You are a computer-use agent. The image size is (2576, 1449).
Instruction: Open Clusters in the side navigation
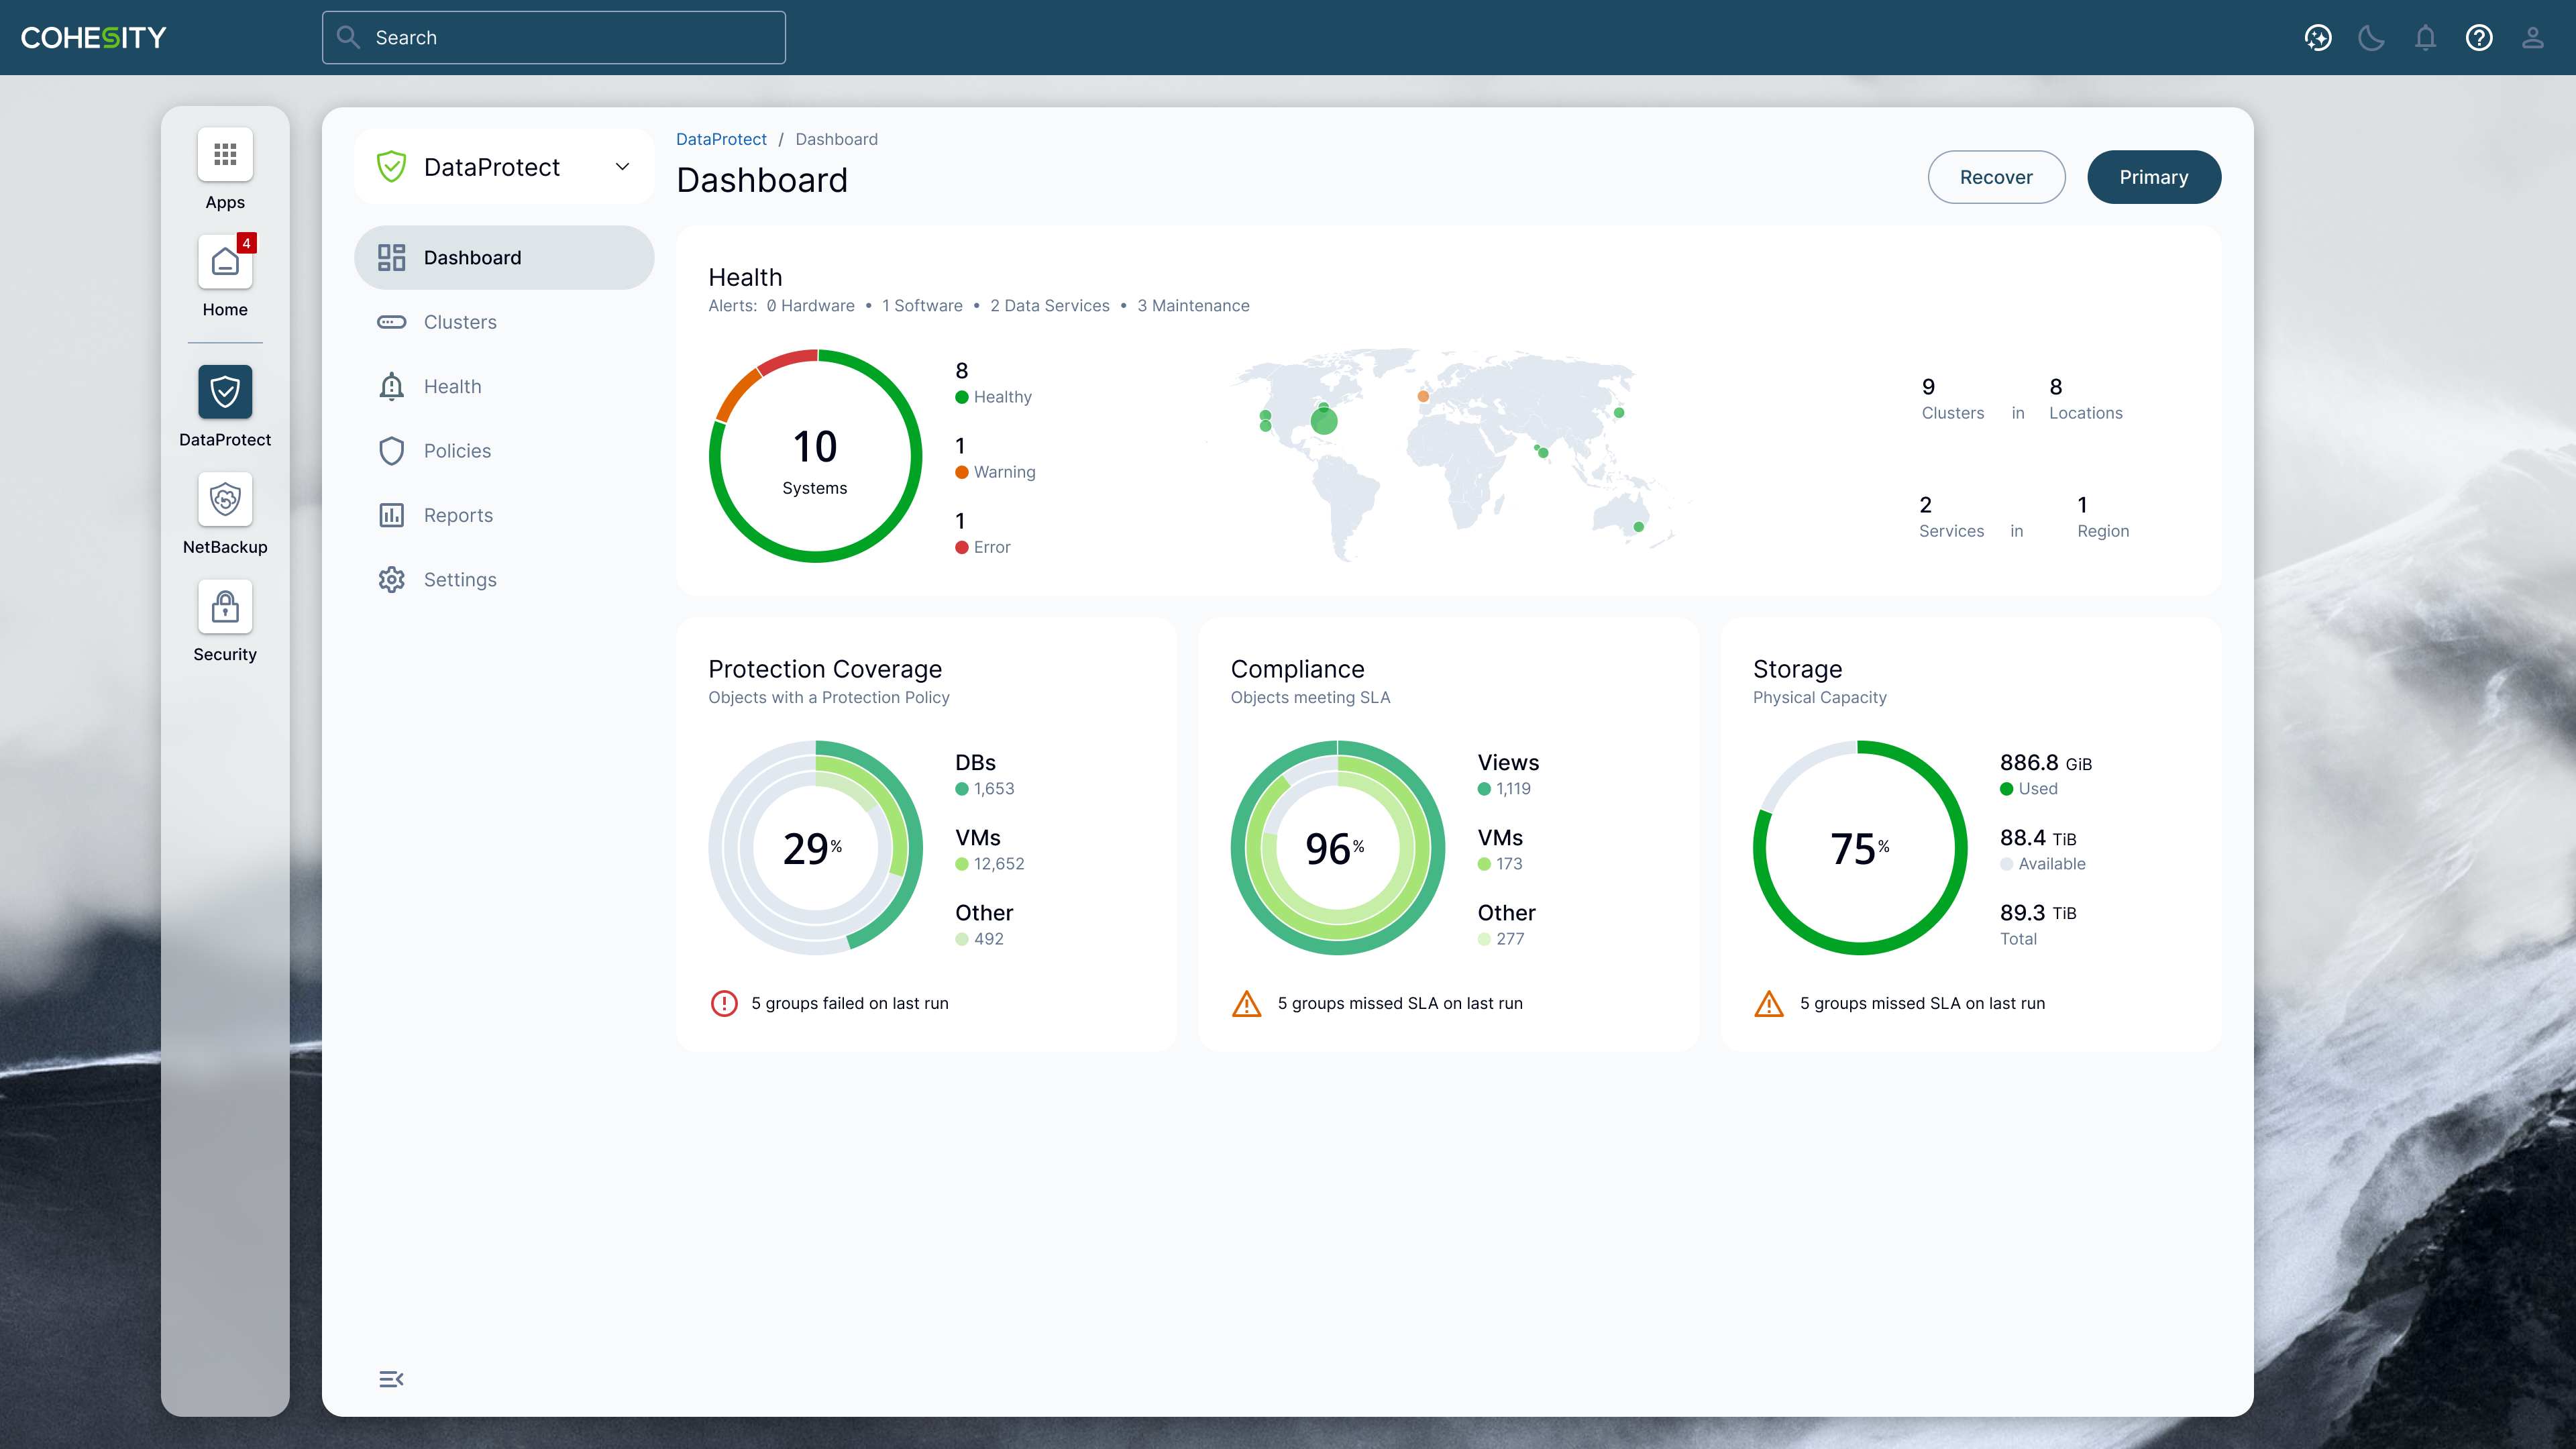pyautogui.click(x=504, y=322)
